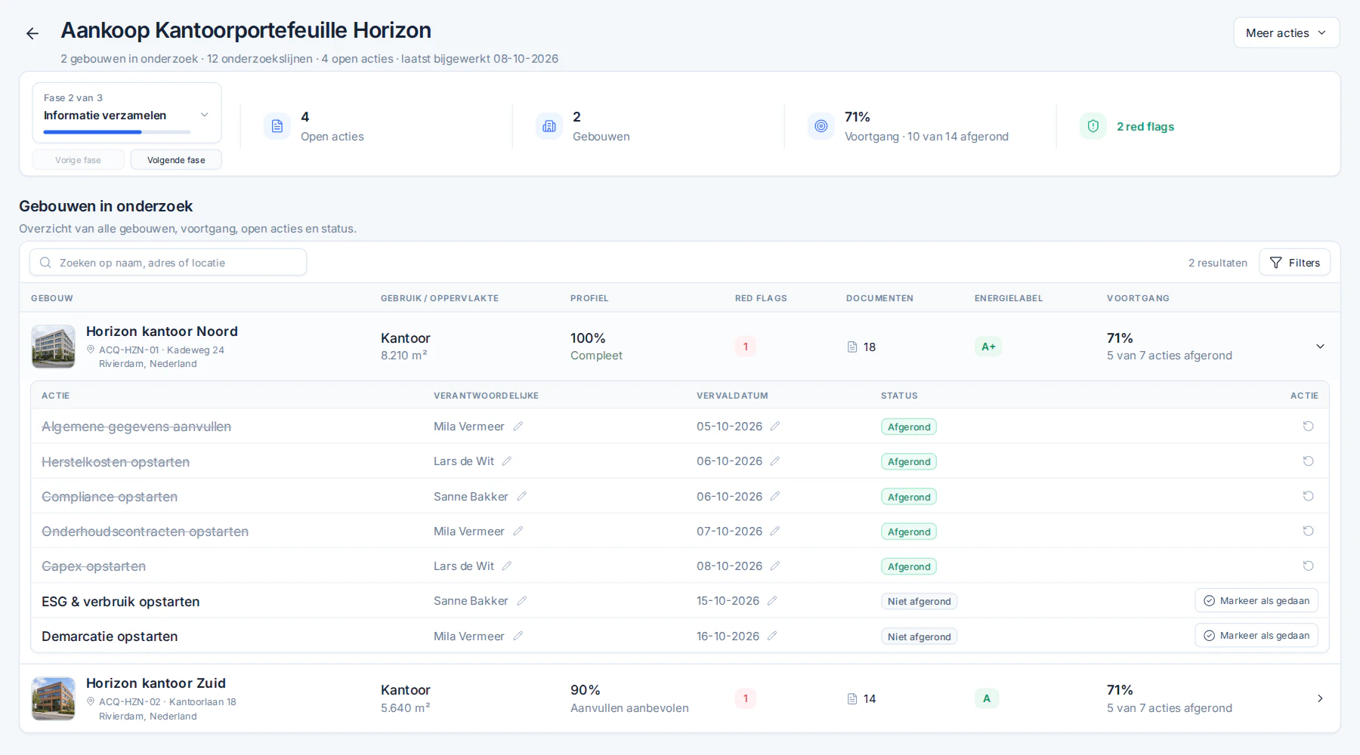Viewport: 1360px width, 755px height.
Task: Mark Demarcatie opstarten as done
Action: [1256, 636]
